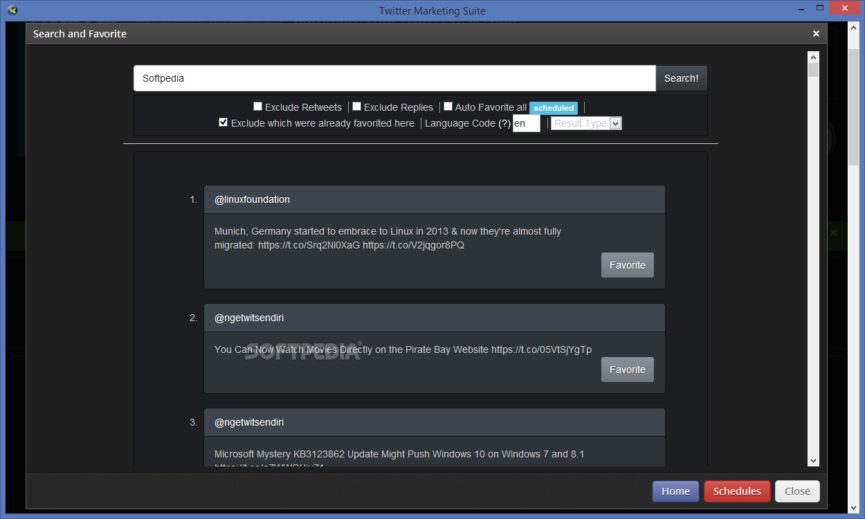
Task: Favorite the Pirate Bay tweet from @ngetwitsendiri
Action: coord(628,370)
